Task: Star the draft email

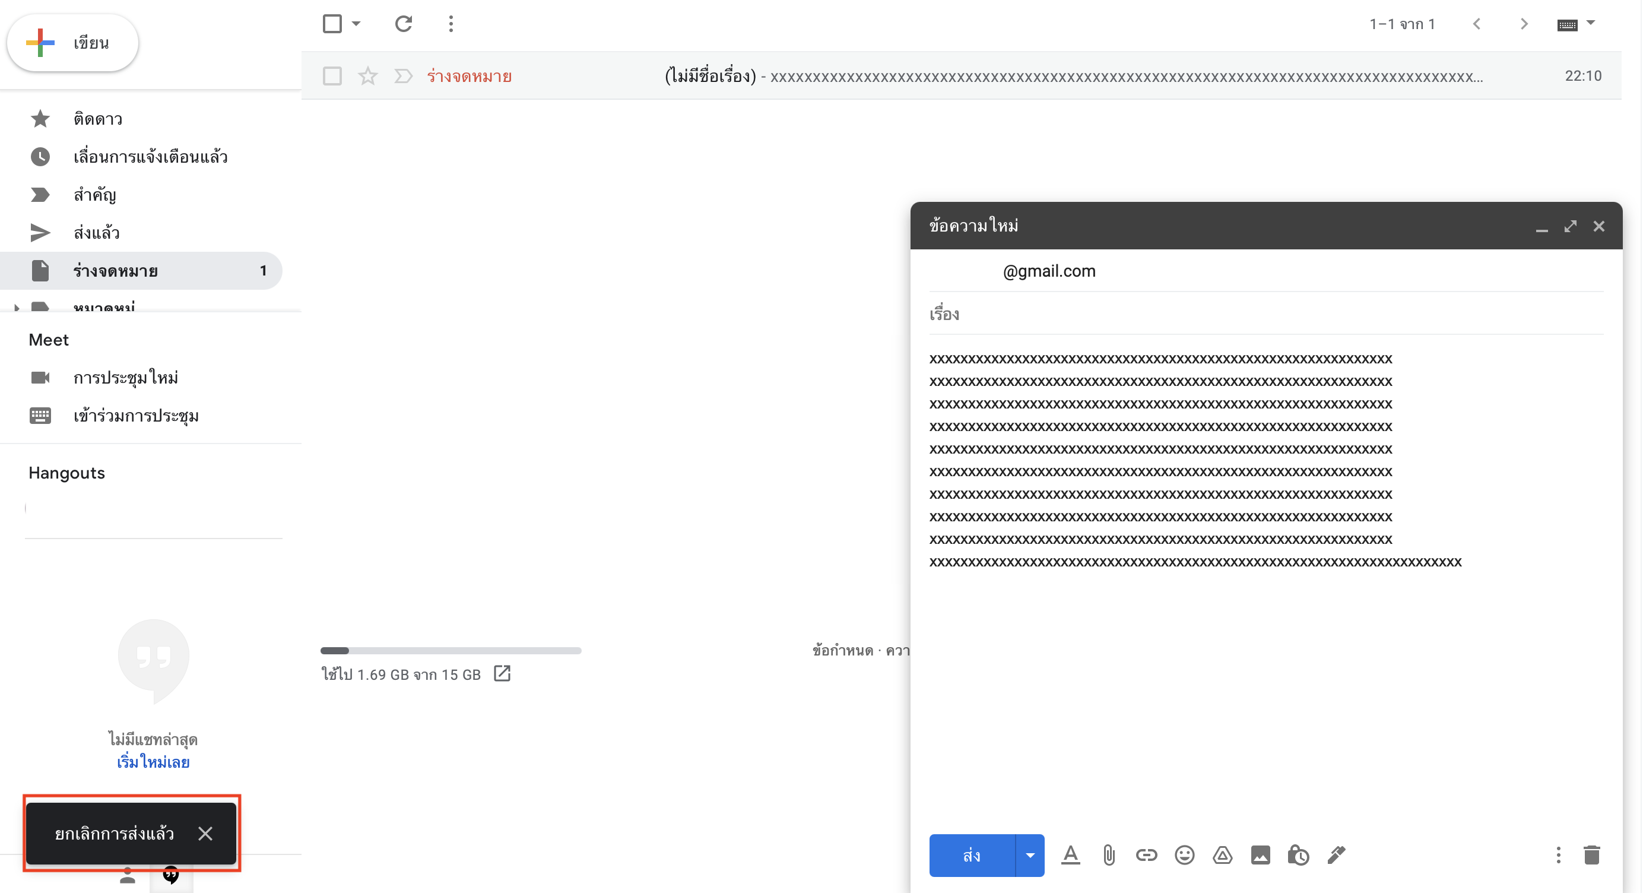Action: (x=368, y=76)
